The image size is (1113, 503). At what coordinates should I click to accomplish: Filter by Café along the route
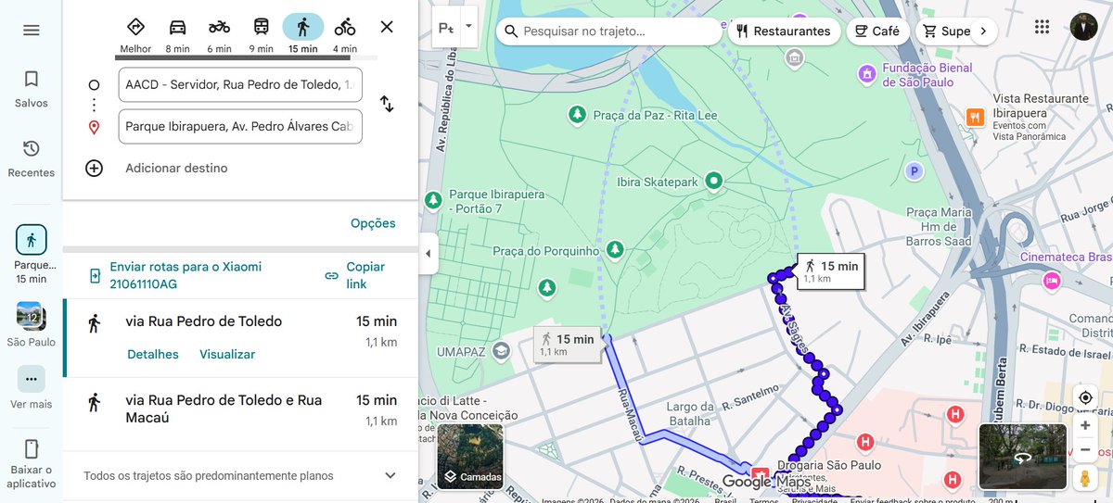877,31
